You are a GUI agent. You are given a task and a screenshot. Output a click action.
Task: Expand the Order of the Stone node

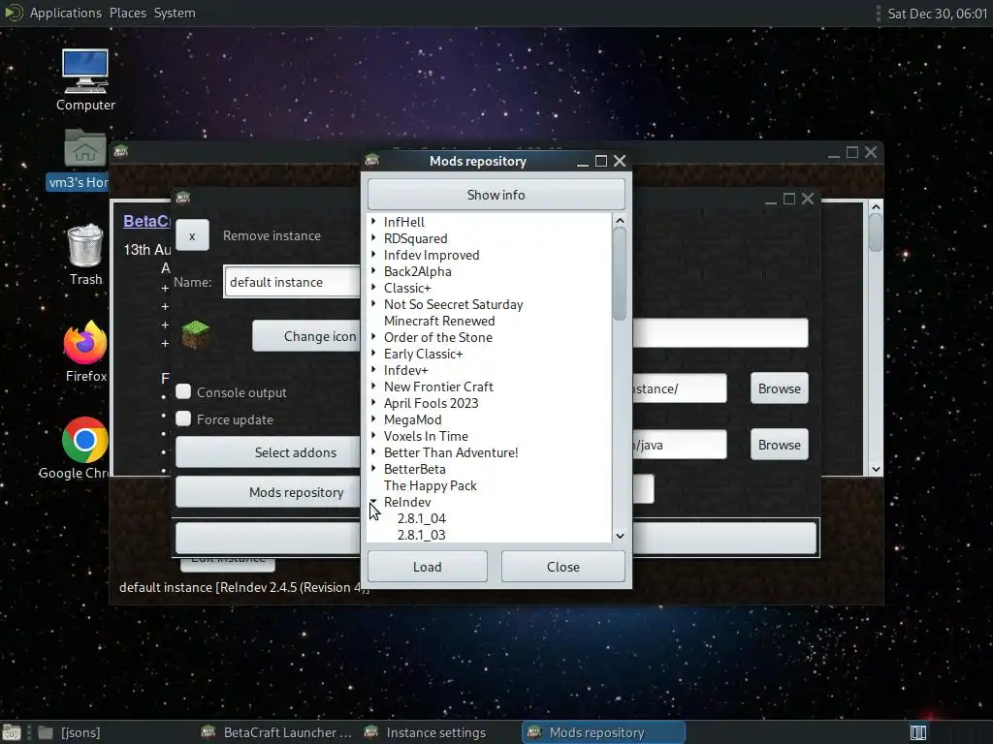point(373,336)
